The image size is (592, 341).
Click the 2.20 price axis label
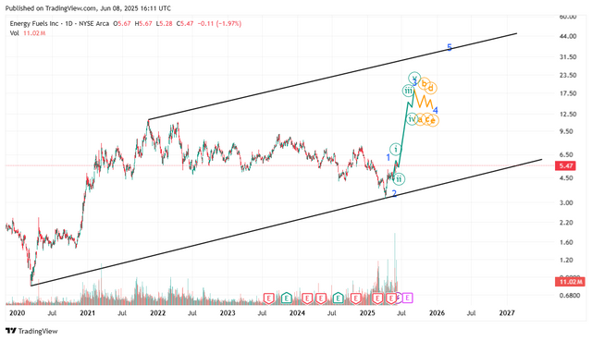(x=567, y=223)
